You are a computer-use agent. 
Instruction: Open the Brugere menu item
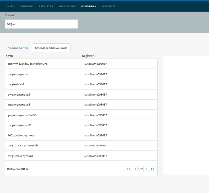coord(26,6)
